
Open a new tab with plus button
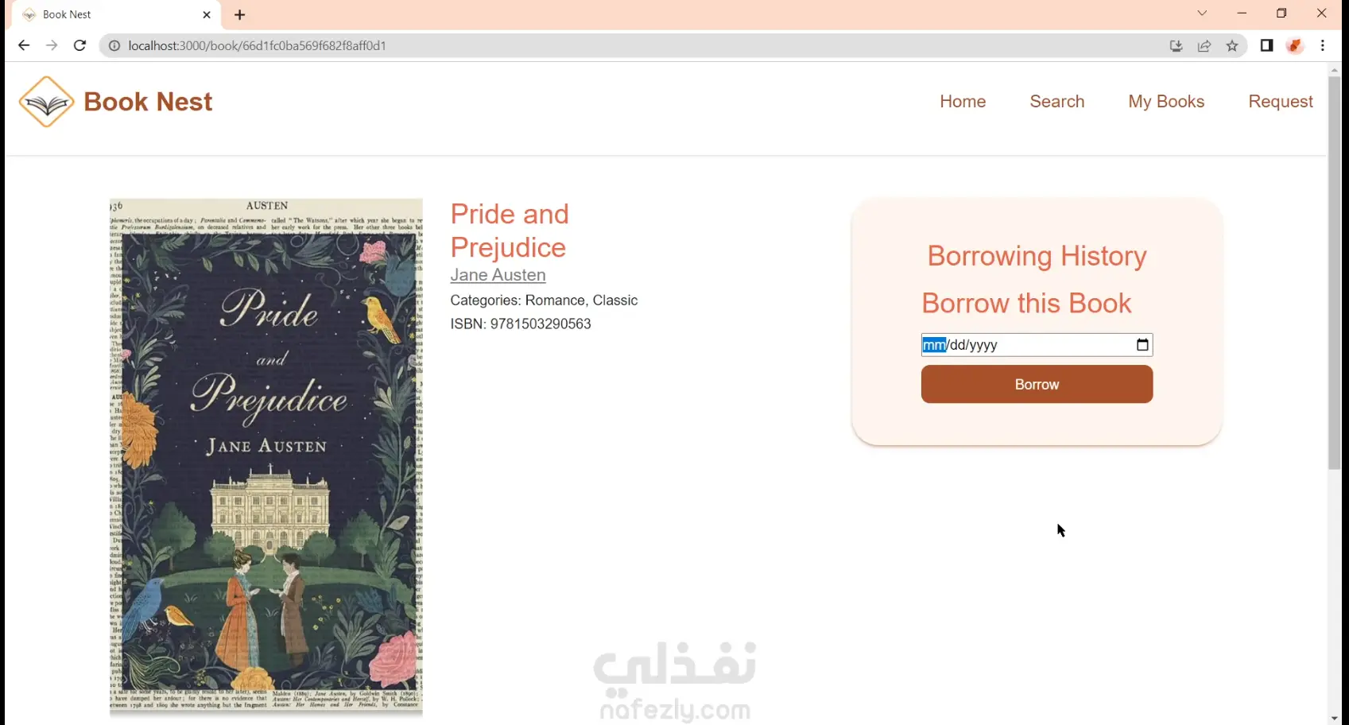[239, 14]
